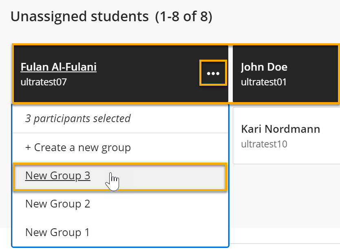The height and width of the screenshot is (252, 340).
Task: Click the John Doe name text
Action: (x=264, y=67)
